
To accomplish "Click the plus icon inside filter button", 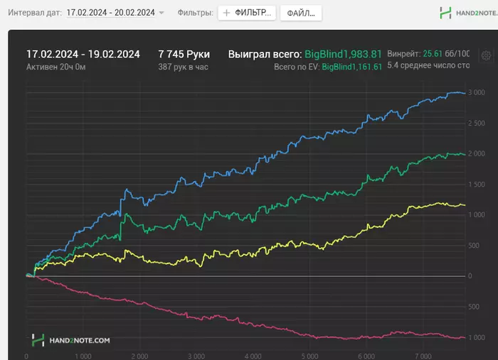I will (x=226, y=13).
